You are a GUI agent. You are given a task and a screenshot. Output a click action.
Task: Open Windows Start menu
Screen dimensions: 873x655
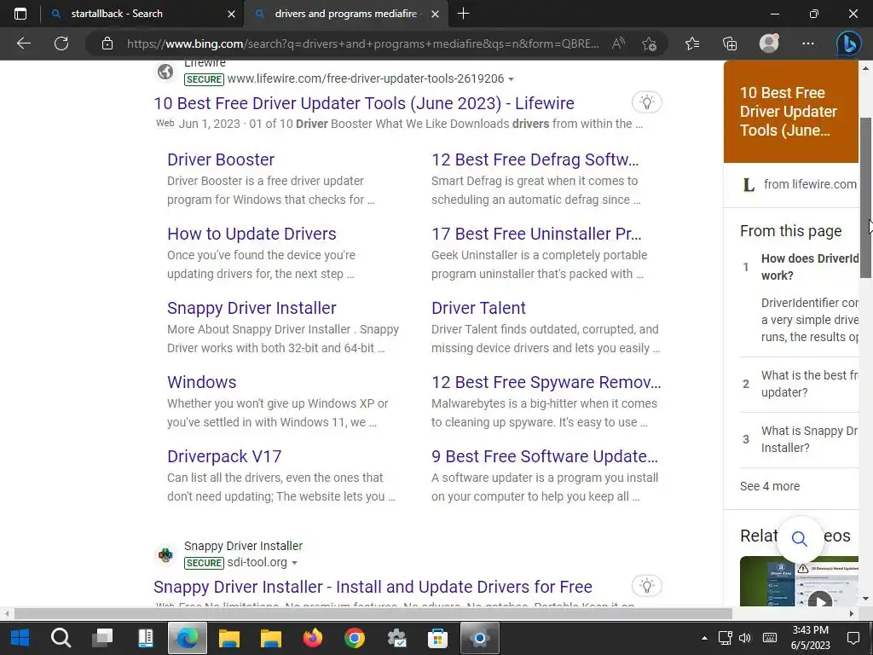point(20,638)
